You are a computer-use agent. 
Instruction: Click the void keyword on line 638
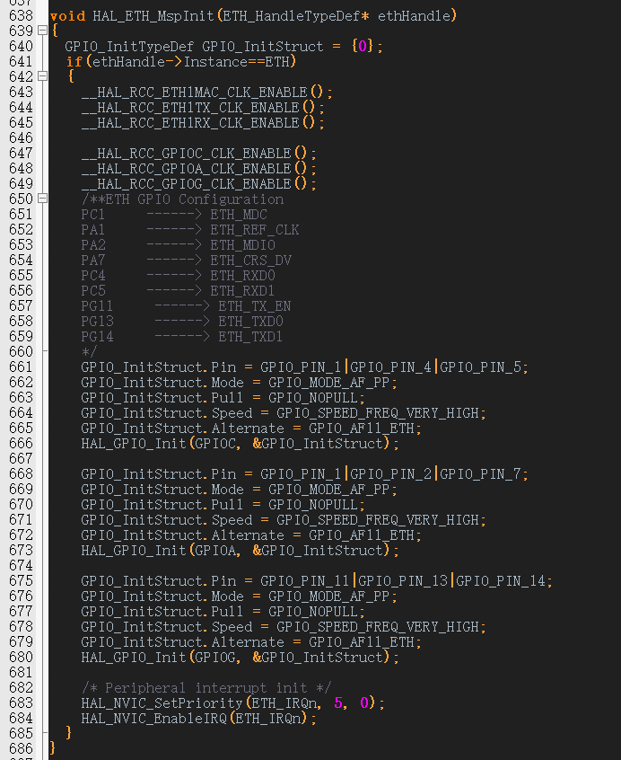[x=67, y=16]
